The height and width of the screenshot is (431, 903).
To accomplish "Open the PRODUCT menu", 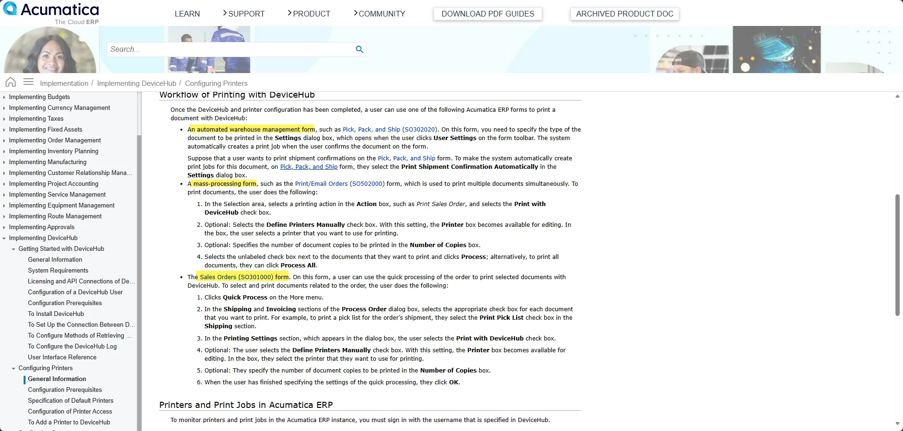I will coord(309,14).
